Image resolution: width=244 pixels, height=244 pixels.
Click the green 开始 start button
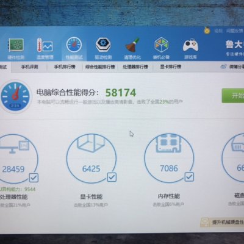point(233,95)
